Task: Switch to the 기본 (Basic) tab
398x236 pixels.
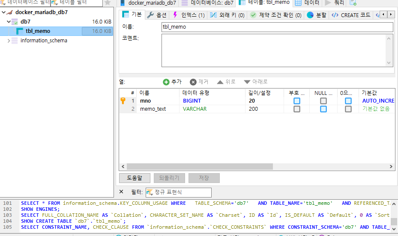Action: coord(132,15)
